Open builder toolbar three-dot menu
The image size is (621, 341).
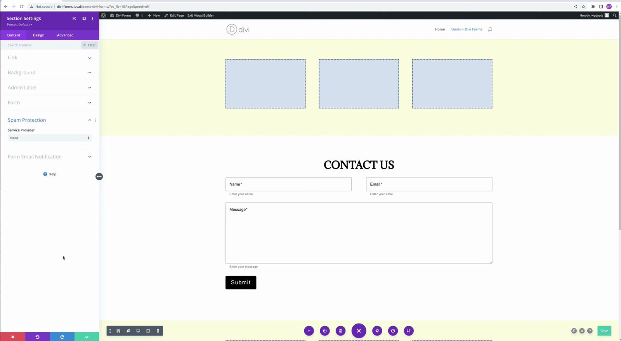[110, 331]
